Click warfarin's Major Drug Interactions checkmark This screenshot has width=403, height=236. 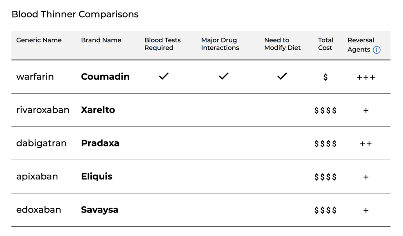click(x=223, y=76)
